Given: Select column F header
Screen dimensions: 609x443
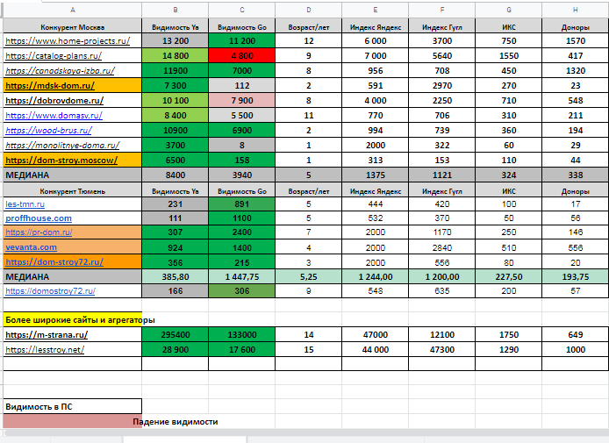Looking at the screenshot, I should coord(442,11).
